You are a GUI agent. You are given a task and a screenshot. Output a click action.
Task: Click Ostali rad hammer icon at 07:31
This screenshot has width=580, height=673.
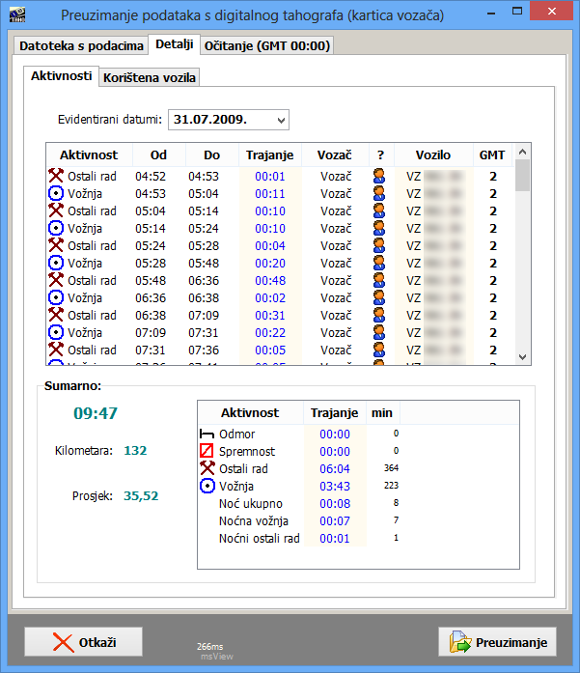(x=56, y=350)
